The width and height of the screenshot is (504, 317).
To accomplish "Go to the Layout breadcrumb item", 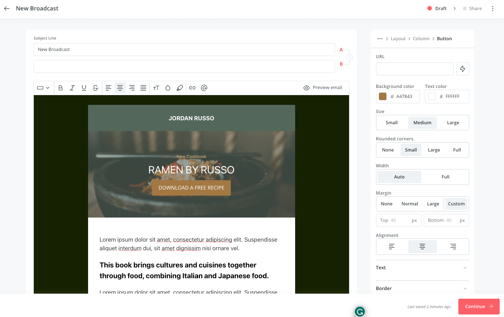I will click(398, 38).
